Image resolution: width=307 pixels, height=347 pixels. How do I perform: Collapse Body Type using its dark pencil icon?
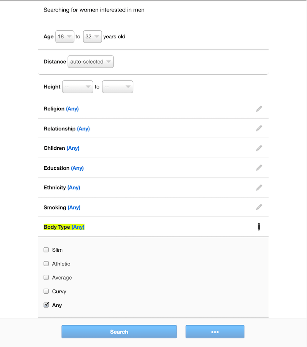tap(259, 227)
